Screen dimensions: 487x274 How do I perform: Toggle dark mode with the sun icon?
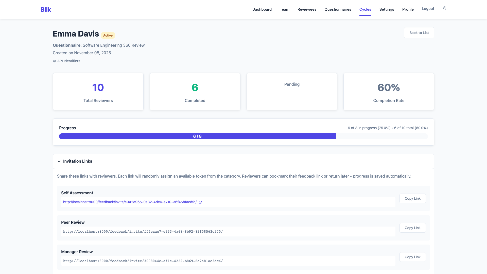444,8
